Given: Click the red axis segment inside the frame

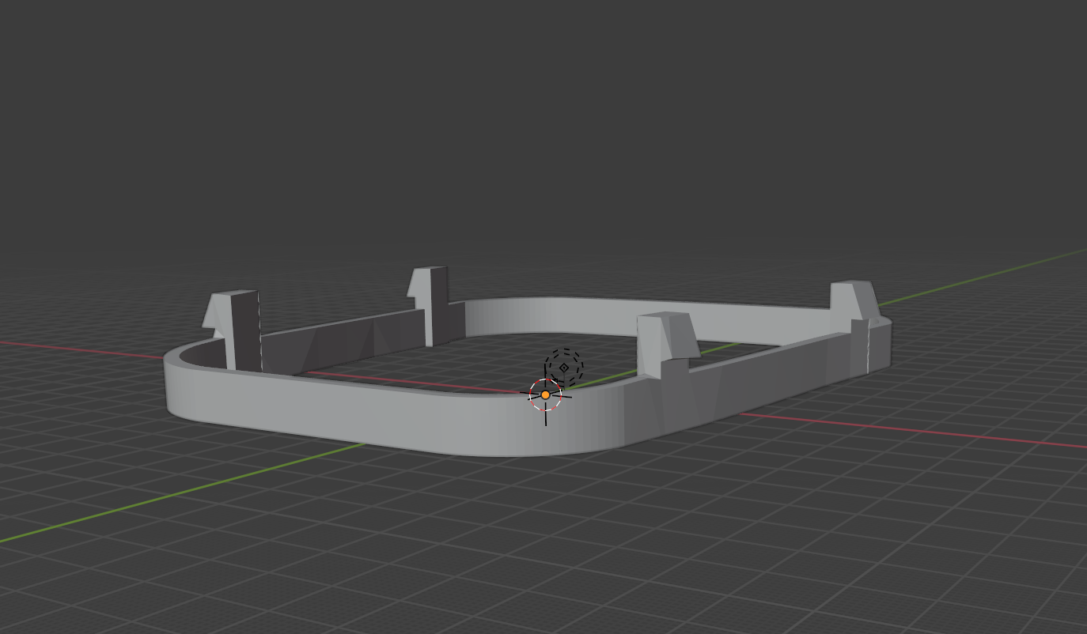Looking at the screenshot, I should coord(411,381).
